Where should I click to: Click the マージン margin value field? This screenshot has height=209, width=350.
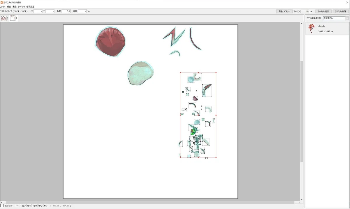click(x=305, y=11)
